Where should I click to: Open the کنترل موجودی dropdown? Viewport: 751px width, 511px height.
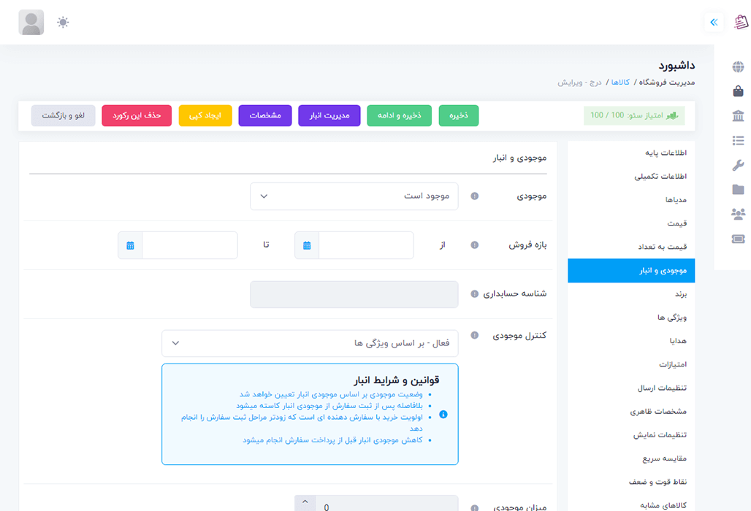[x=310, y=343]
